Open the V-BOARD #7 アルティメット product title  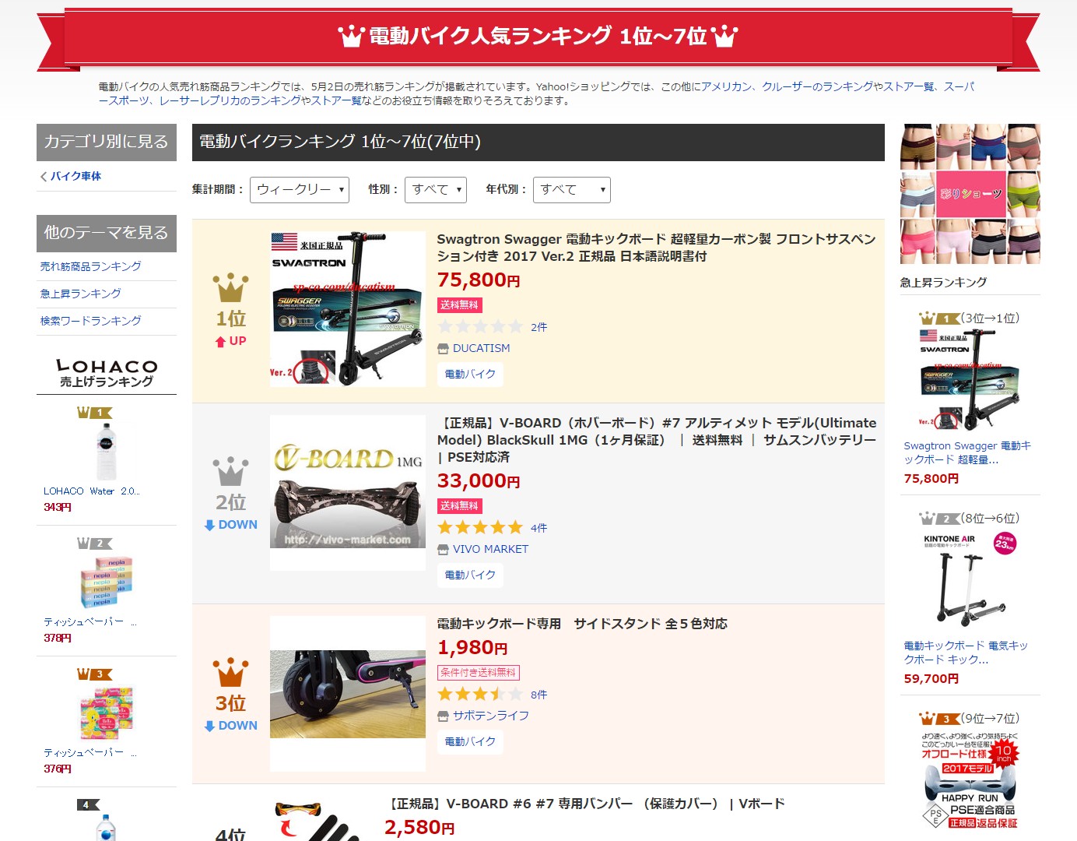(x=657, y=440)
